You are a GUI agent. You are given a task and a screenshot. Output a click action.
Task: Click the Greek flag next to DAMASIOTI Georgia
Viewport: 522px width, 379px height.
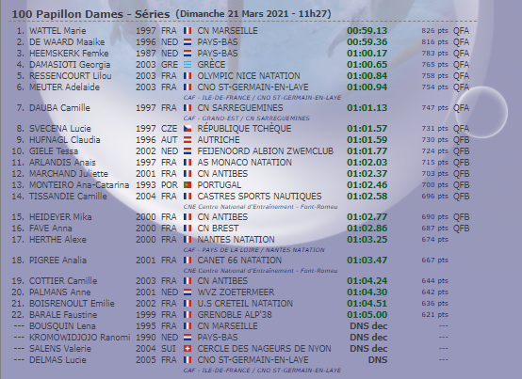click(x=188, y=65)
